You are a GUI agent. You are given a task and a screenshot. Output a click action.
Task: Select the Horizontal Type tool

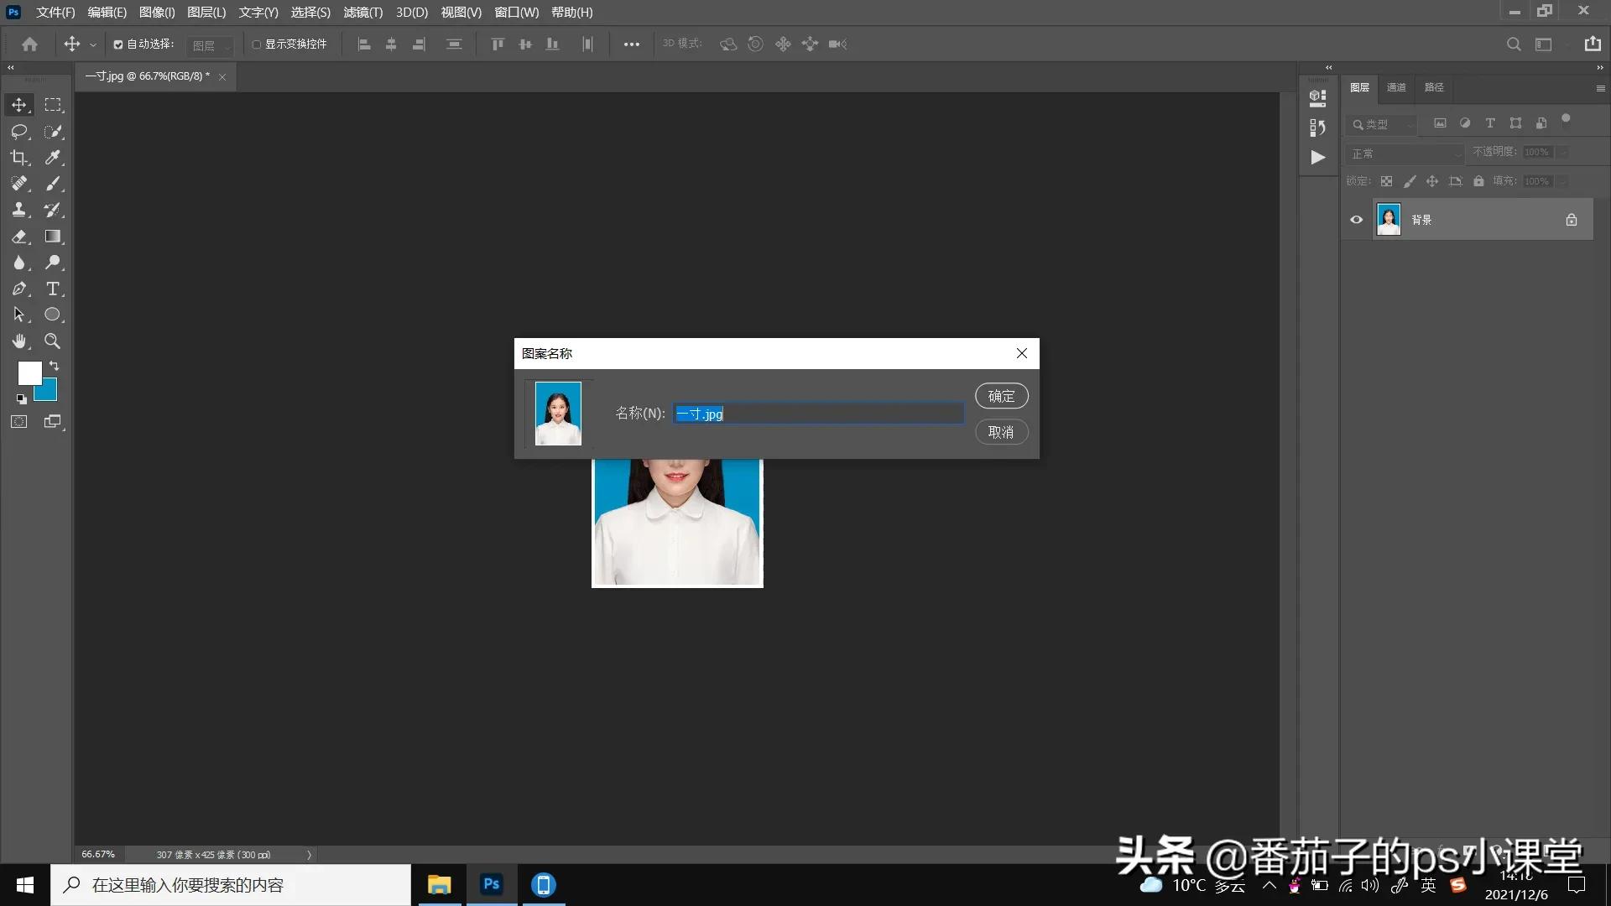(x=53, y=289)
